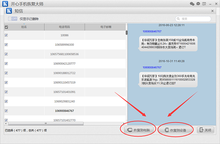This screenshot has width=220, height=144.
Task: Click the chat bubble feedback icon
Action: (x=198, y=4)
